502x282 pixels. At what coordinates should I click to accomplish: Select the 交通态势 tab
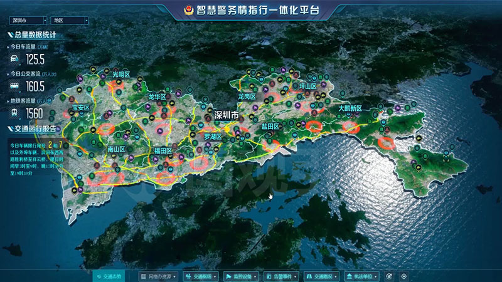pyautogui.click(x=110, y=276)
